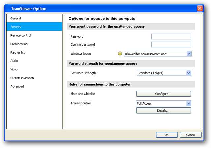Image resolution: width=211 pixels, height=148 pixels.
Task: Confirm settings with OK button
Action: click(167, 135)
